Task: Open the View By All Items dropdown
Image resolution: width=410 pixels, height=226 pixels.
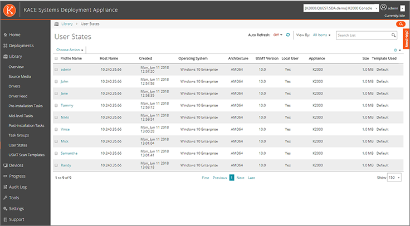Action: (321, 35)
